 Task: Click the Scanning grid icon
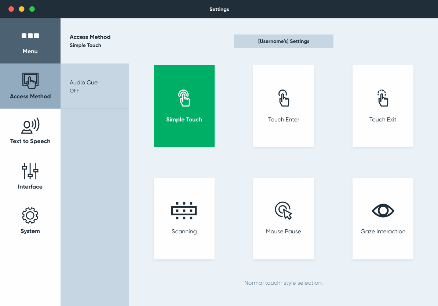[184, 211]
